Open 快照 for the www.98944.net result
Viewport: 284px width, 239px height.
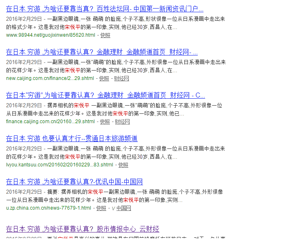pyautogui.click(x=105, y=35)
